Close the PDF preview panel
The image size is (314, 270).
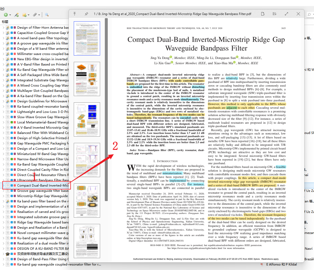coord(298,14)
